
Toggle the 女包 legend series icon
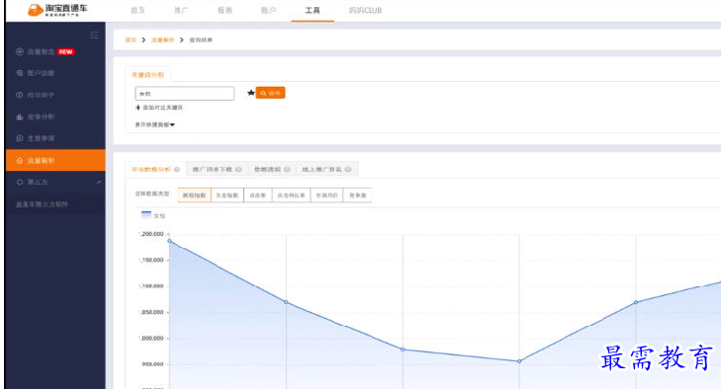pyautogui.click(x=146, y=214)
